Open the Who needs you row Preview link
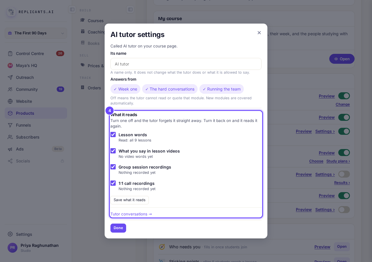The height and width of the screenshot is (262, 372). point(322,247)
